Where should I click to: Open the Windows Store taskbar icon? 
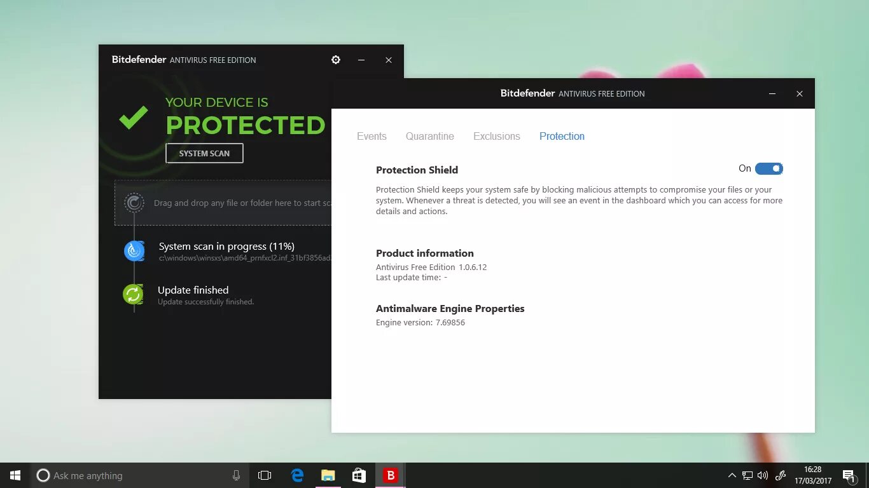tap(359, 475)
